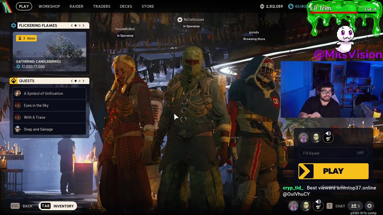This screenshot has width=383, height=215.
Task: Click the 17,000/17,000 progress text
Action: pyautogui.click(x=33, y=67)
